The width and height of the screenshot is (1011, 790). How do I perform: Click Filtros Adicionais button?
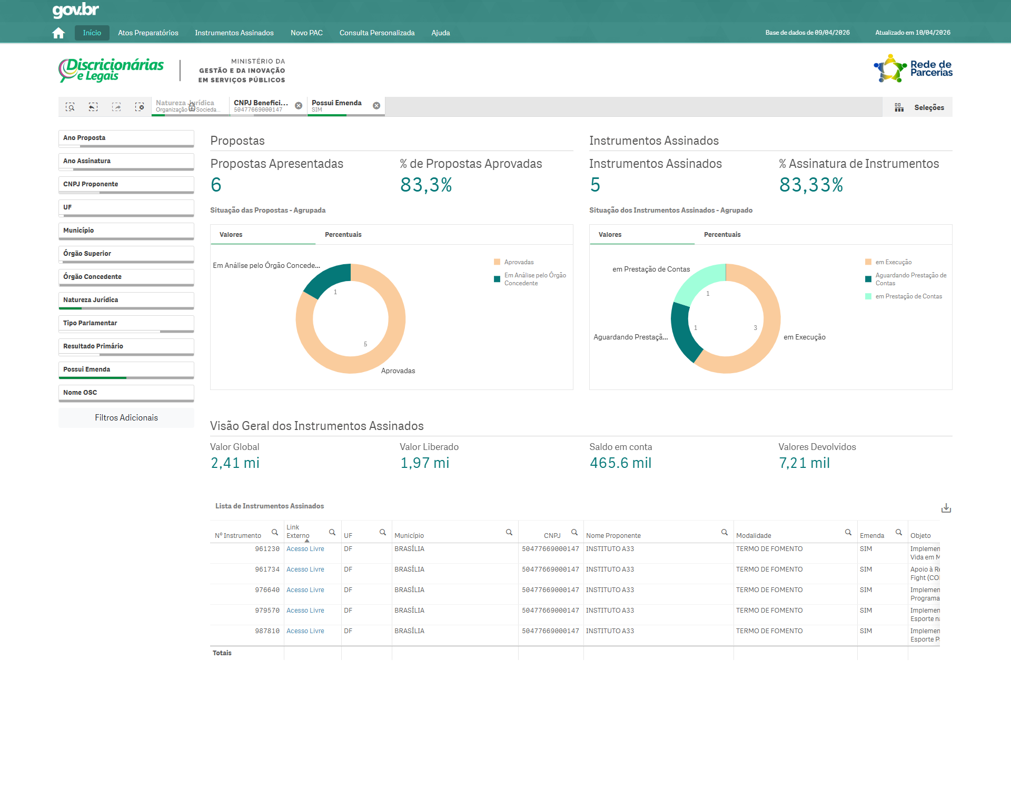[x=126, y=418]
